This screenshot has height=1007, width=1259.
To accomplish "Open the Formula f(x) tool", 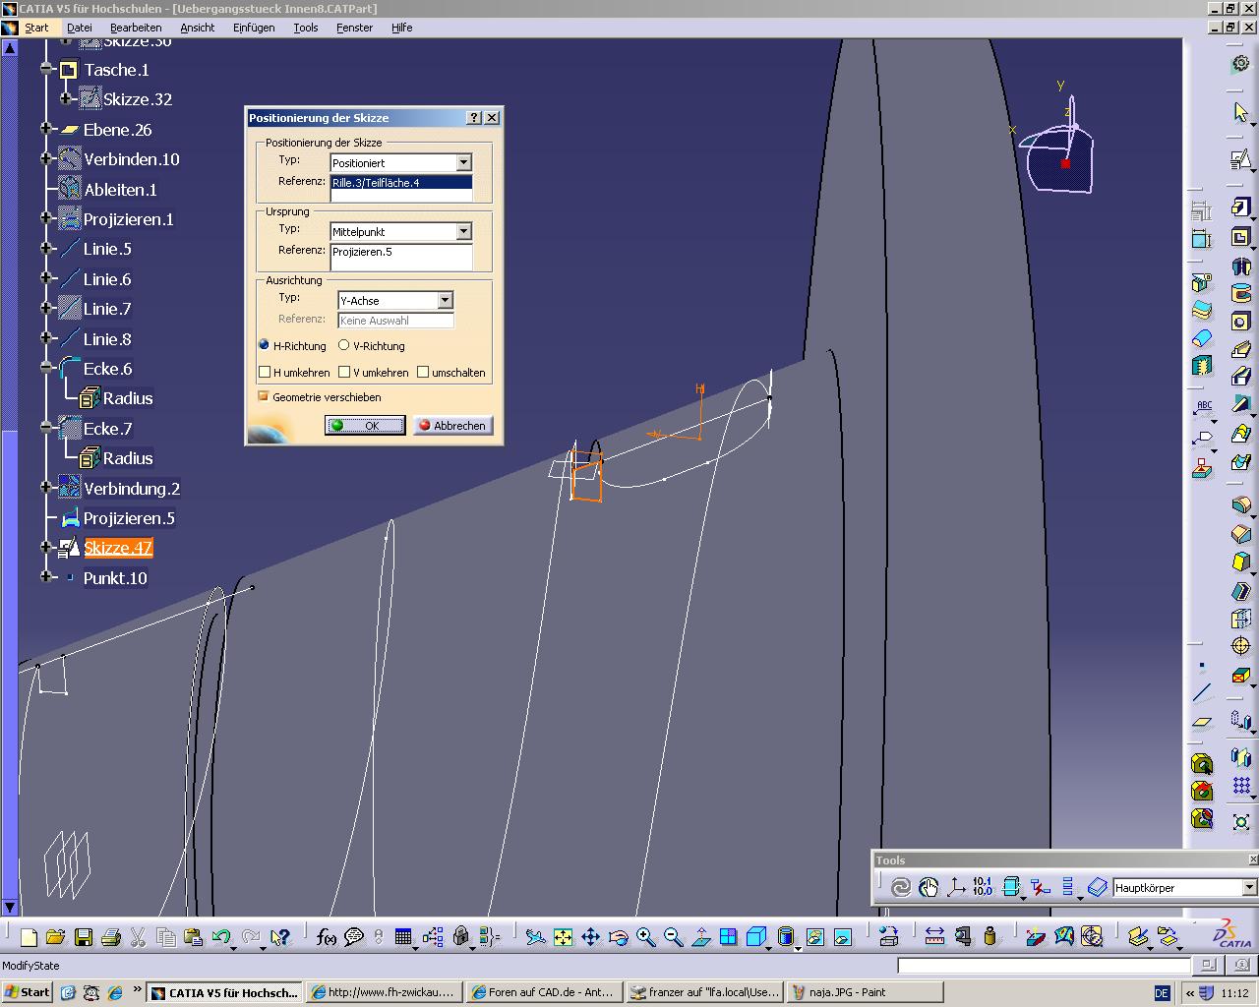I will click(x=327, y=937).
